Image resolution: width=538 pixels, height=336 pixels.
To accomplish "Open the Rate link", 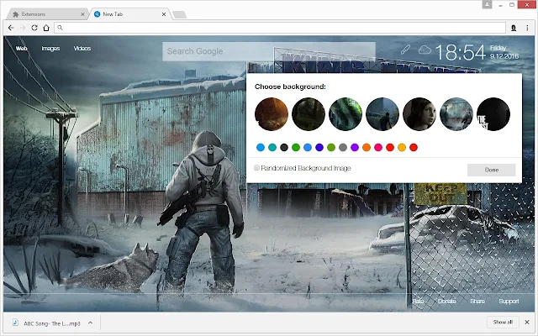I will coord(418,301).
